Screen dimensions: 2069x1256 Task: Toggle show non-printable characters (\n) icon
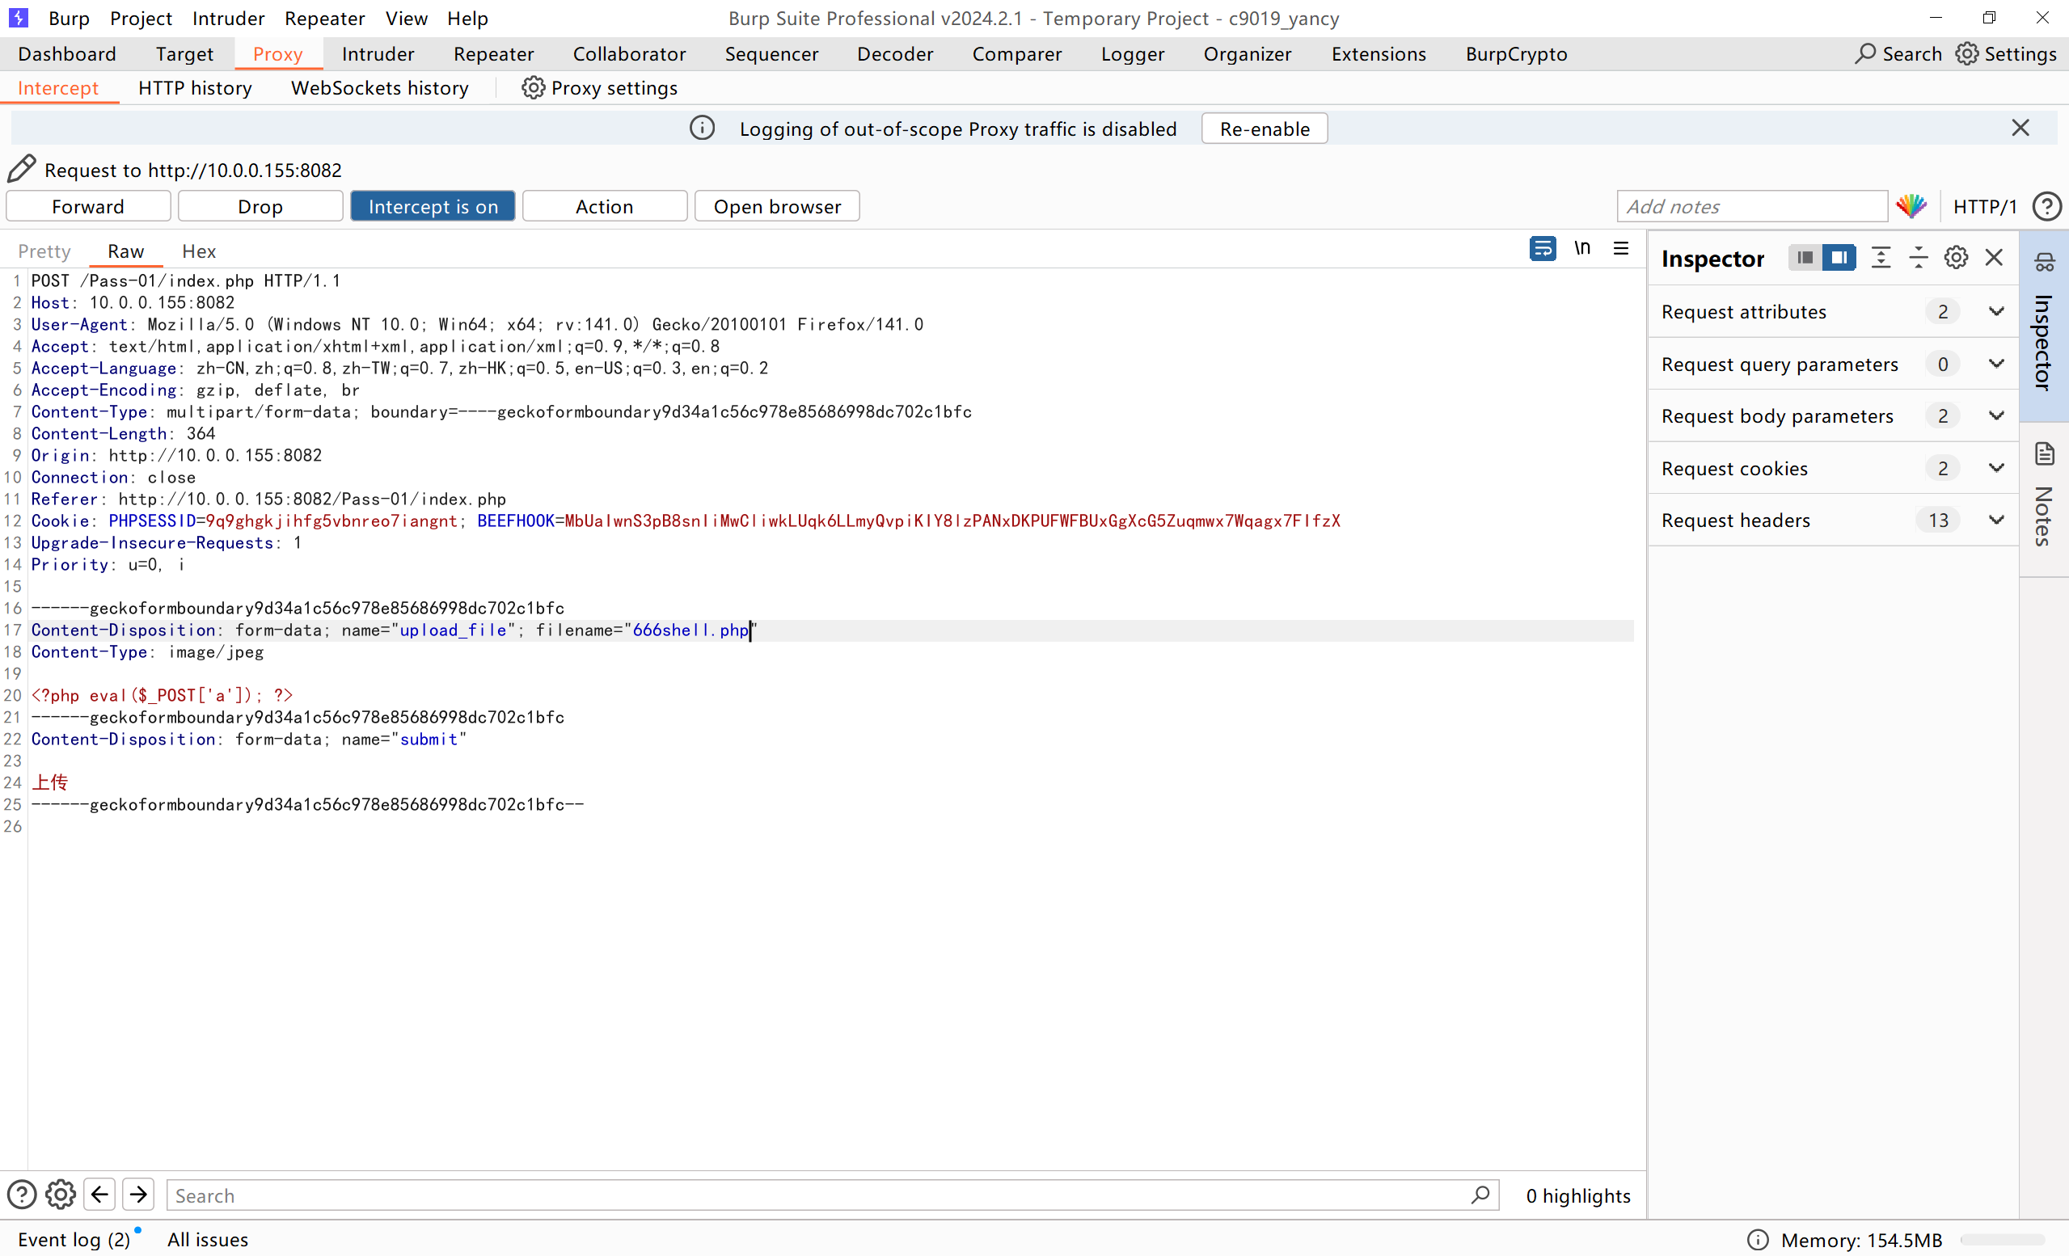tap(1582, 250)
